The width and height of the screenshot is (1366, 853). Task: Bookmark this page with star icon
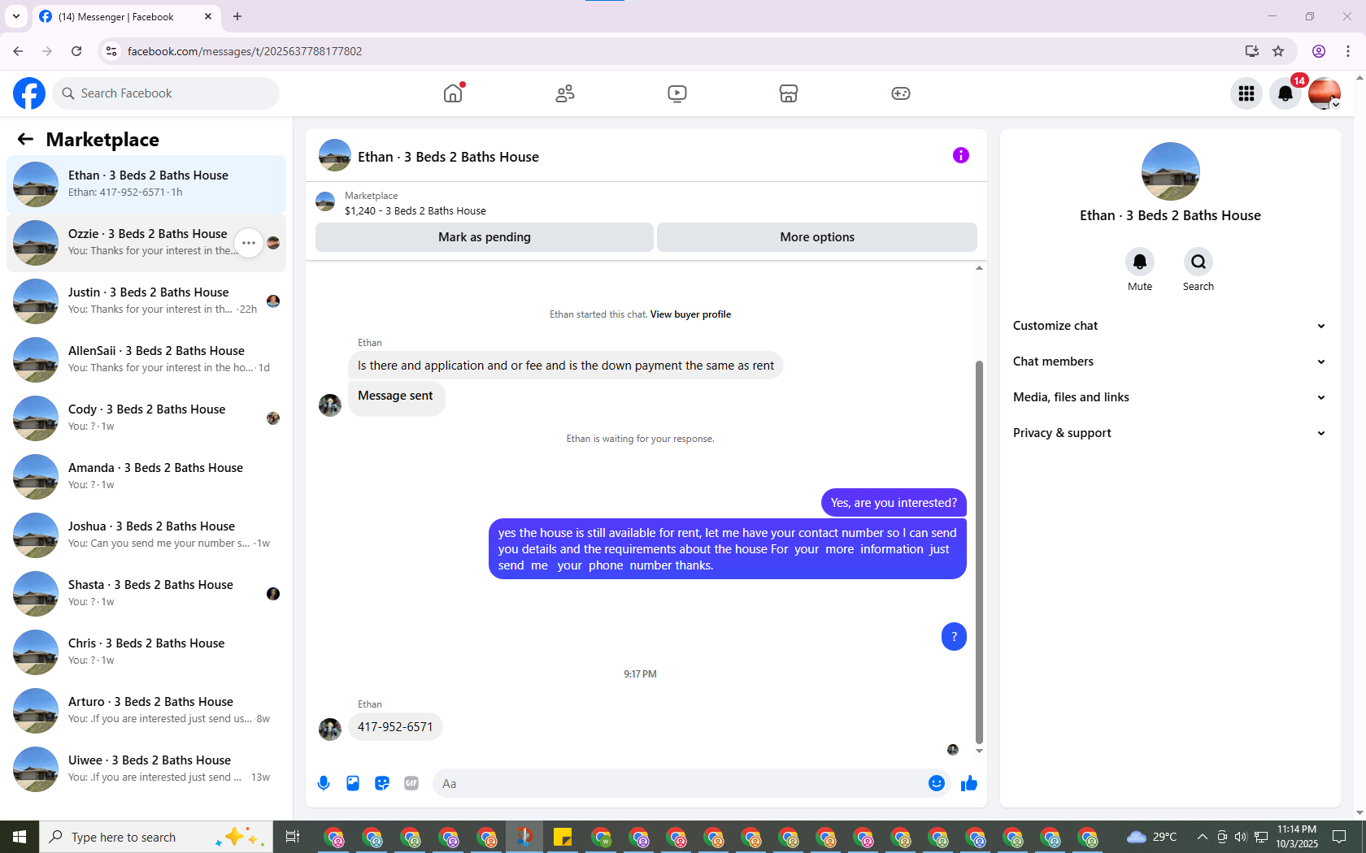pos(1278,51)
